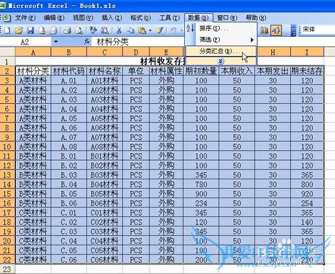Open the 帮助 (Help) menu
335x274 pixels.
pos(256,18)
